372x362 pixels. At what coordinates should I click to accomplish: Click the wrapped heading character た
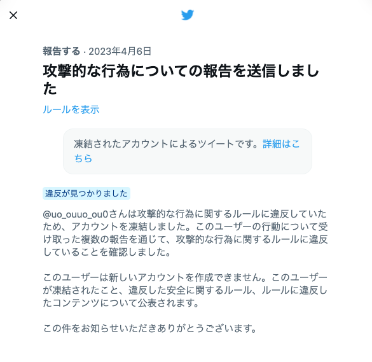tap(50, 88)
